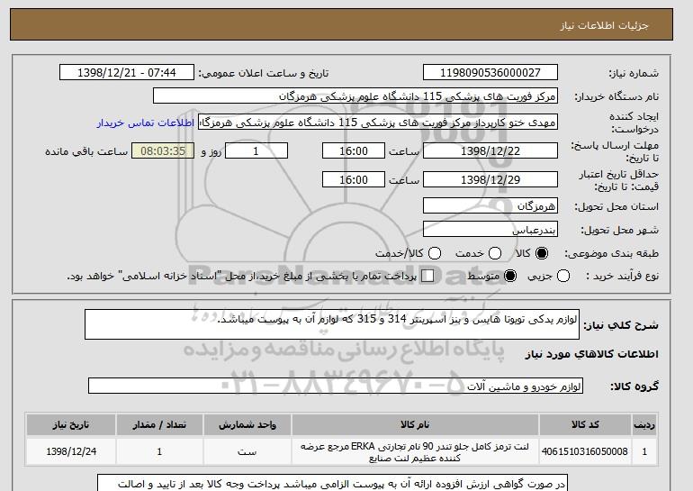Screen dimensions: 693x491
Task: Click the announcement date field 1398/12/21 - 07:44
Action: 127,73
